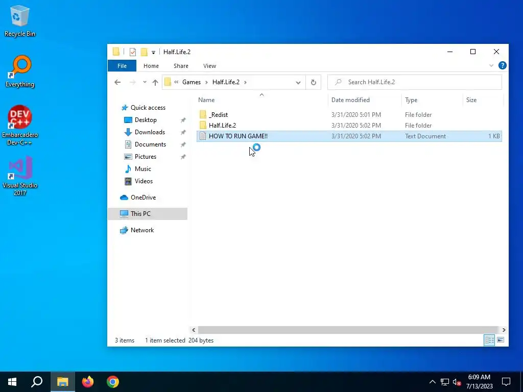This screenshot has width=523, height=392.
Task: Click the New folder quick access toolbar icon
Action: pos(144,52)
